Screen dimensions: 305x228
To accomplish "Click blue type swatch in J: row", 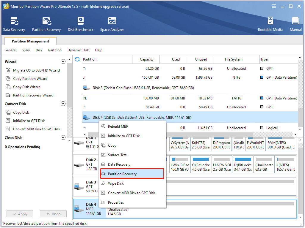I will coord(262,77).
